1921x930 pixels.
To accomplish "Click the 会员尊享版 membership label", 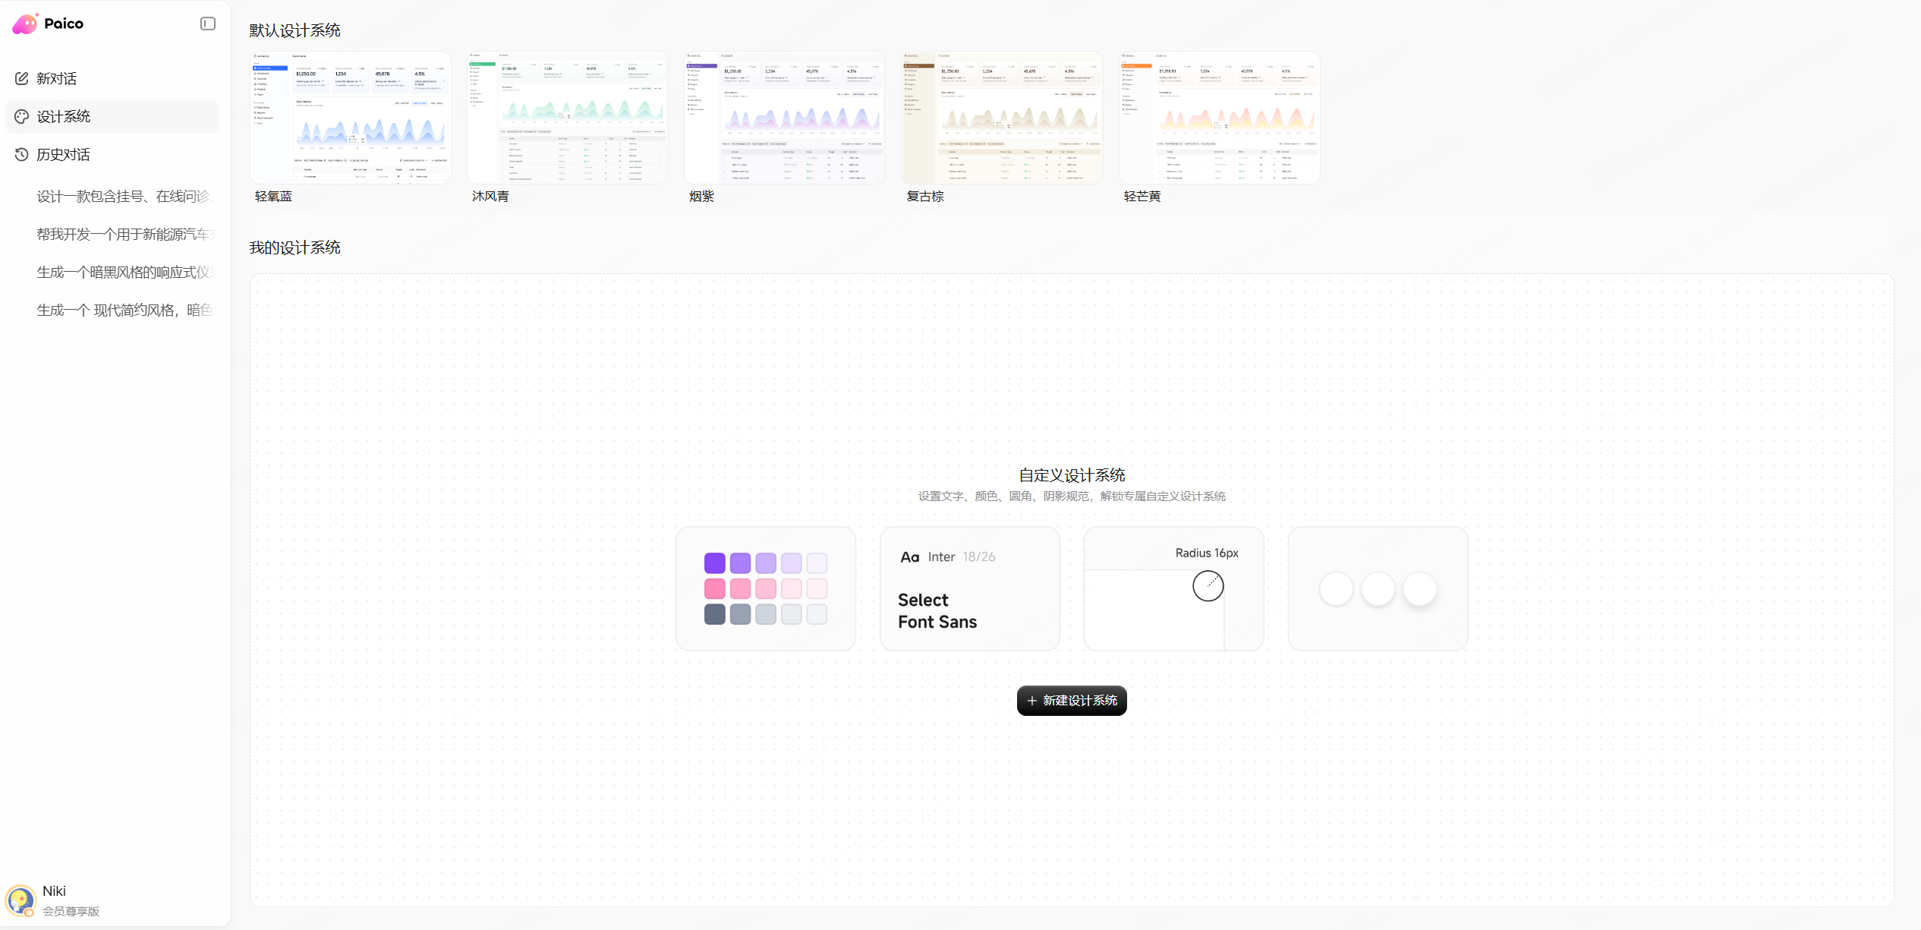I will pyautogui.click(x=71, y=911).
